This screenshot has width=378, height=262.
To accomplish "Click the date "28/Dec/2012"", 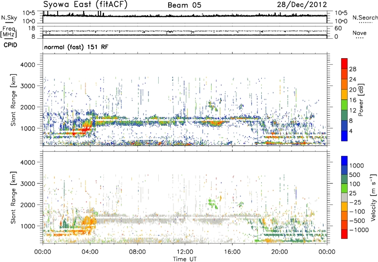I will coord(302,5).
